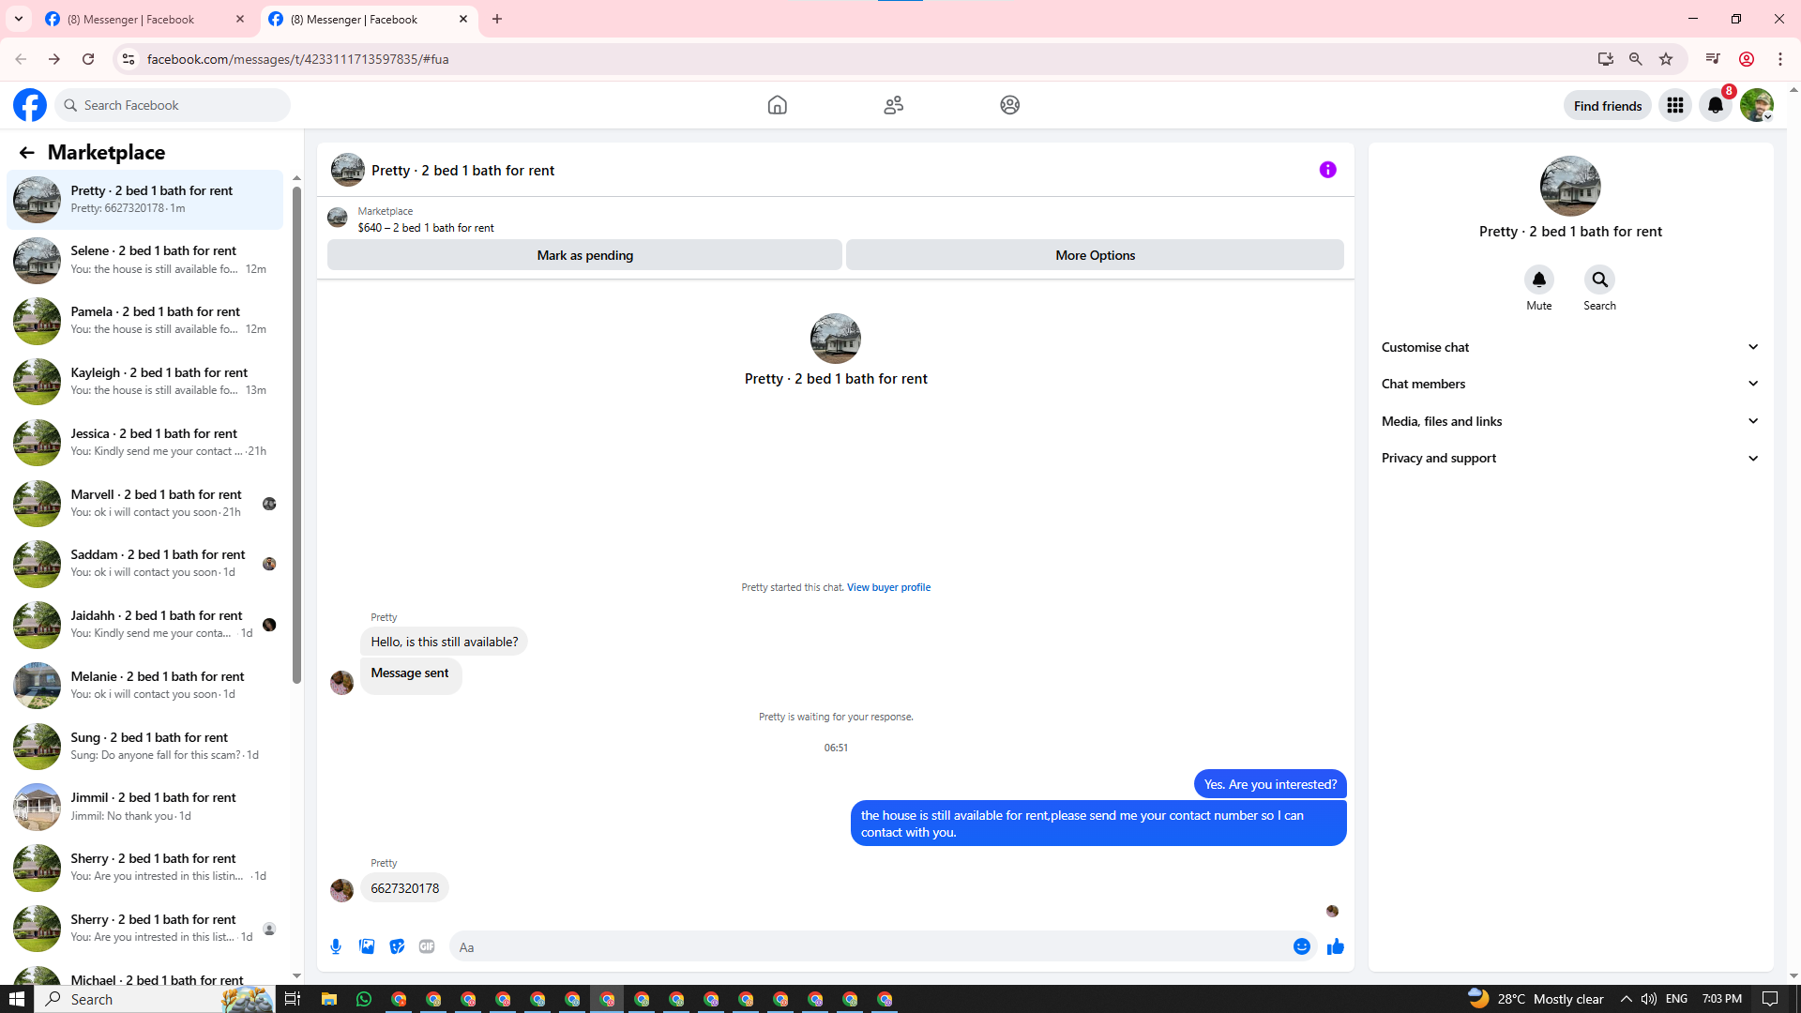Open the notifications bell

(1715, 105)
